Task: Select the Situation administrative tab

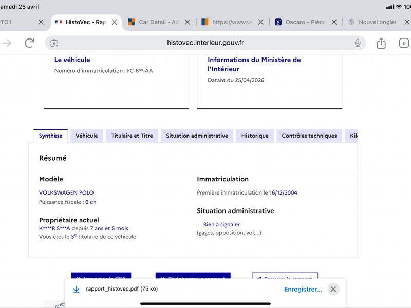Action: coord(197,136)
